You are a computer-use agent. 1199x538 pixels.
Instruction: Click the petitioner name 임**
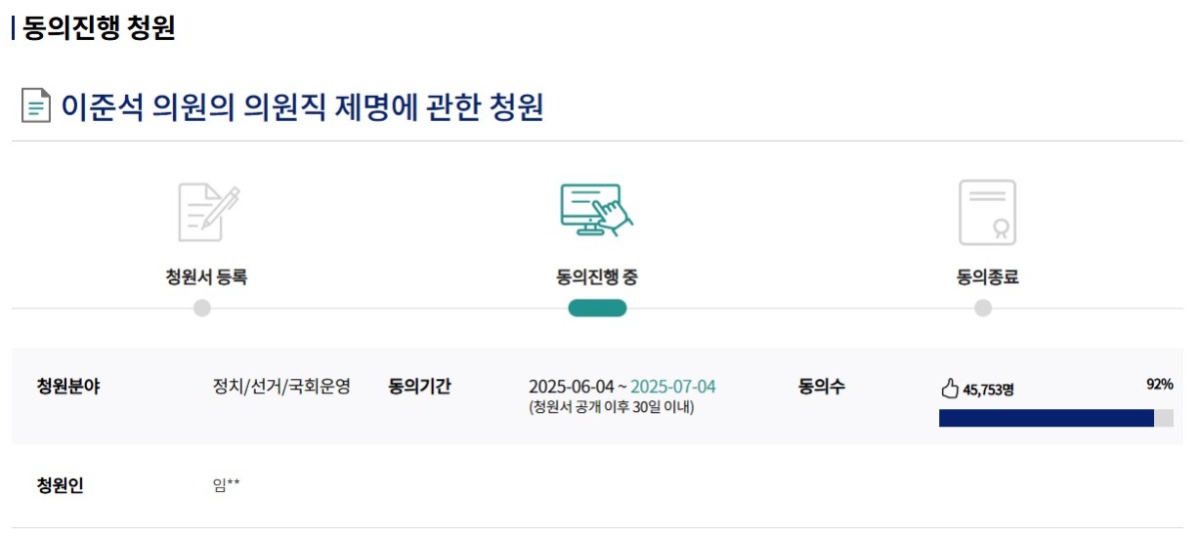(x=226, y=487)
